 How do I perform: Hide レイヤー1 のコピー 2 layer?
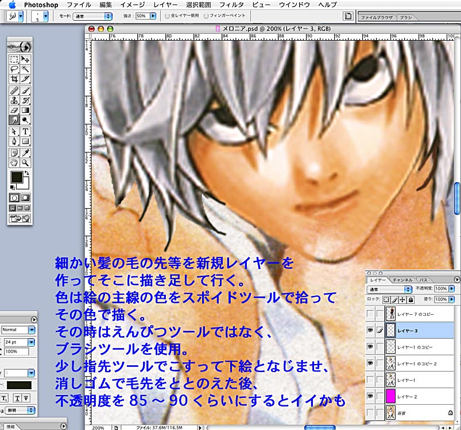tap(370, 363)
